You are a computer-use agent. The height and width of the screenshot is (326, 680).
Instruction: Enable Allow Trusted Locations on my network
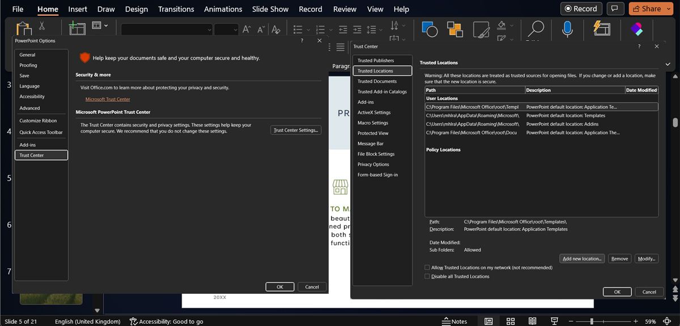click(x=427, y=268)
